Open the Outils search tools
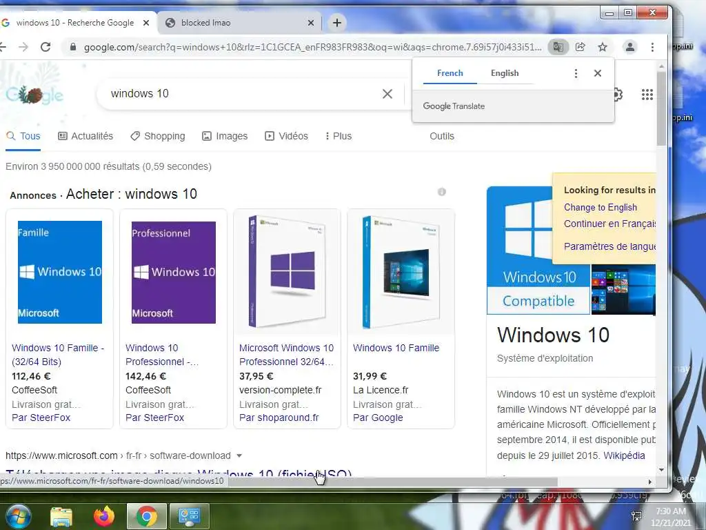The height and width of the screenshot is (530, 706). click(442, 136)
